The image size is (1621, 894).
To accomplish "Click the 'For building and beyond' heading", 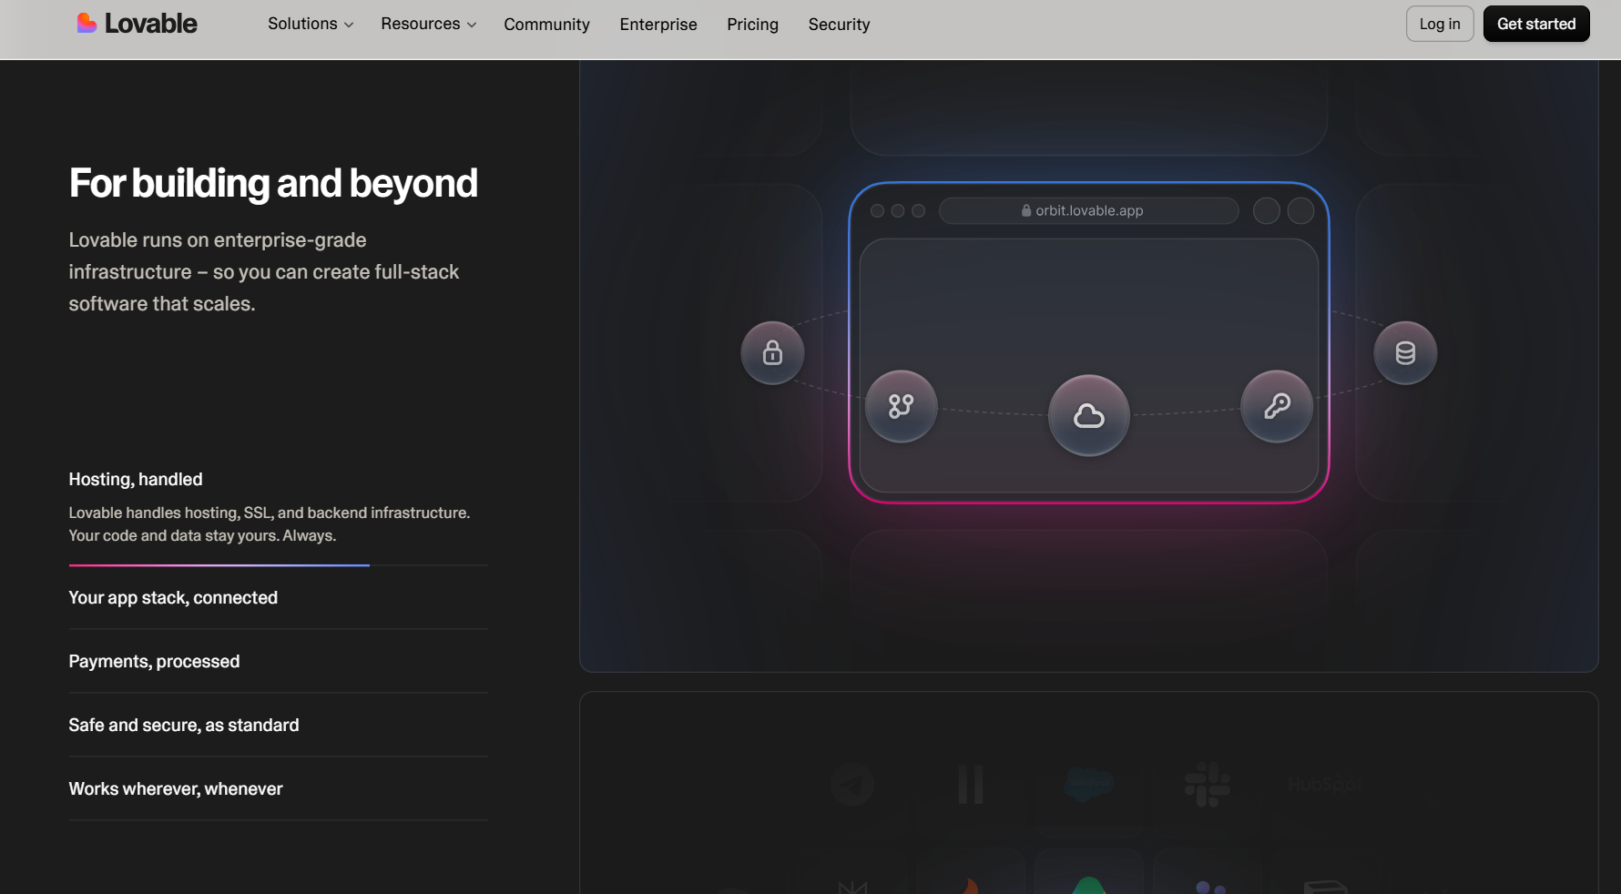I will tap(273, 183).
